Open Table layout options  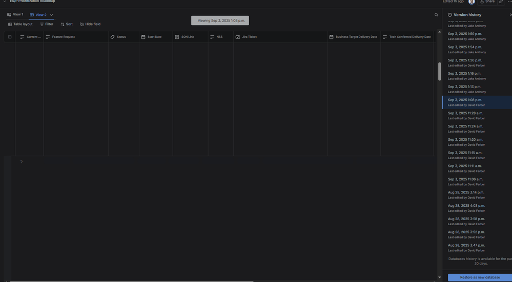[x=21, y=24]
